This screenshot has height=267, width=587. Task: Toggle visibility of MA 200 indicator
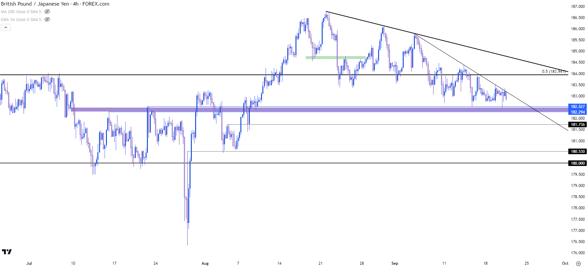point(47,11)
